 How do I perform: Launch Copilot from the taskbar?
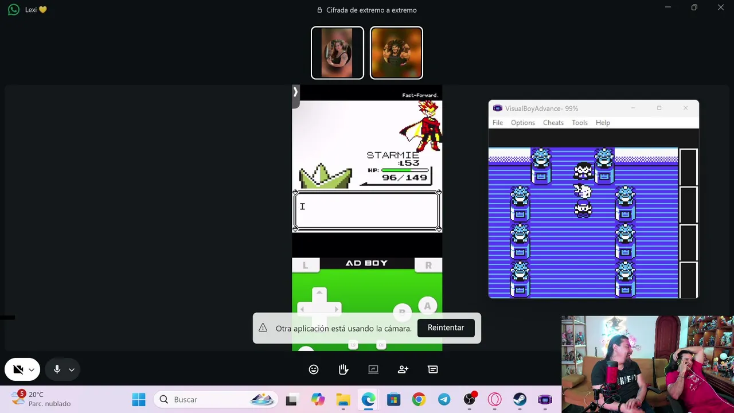[318, 399]
